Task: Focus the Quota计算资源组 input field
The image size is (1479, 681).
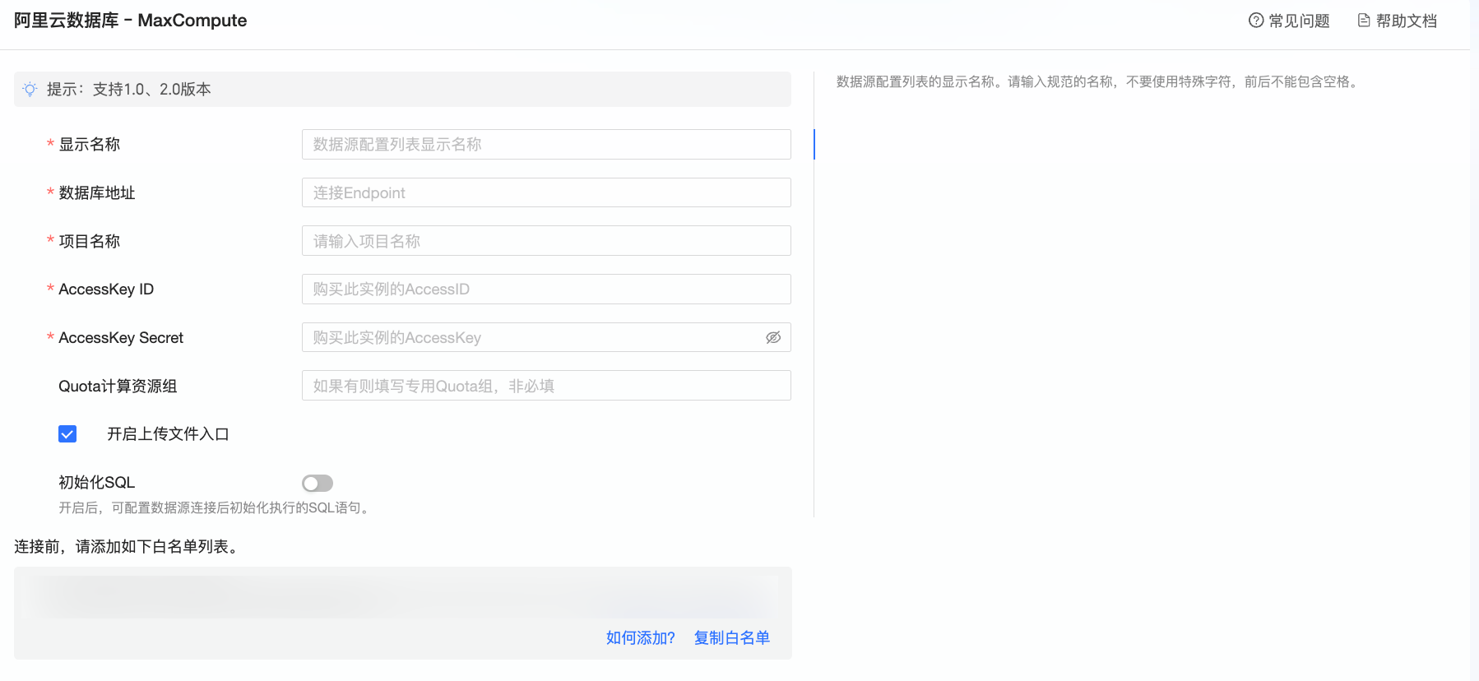Action: 546,386
